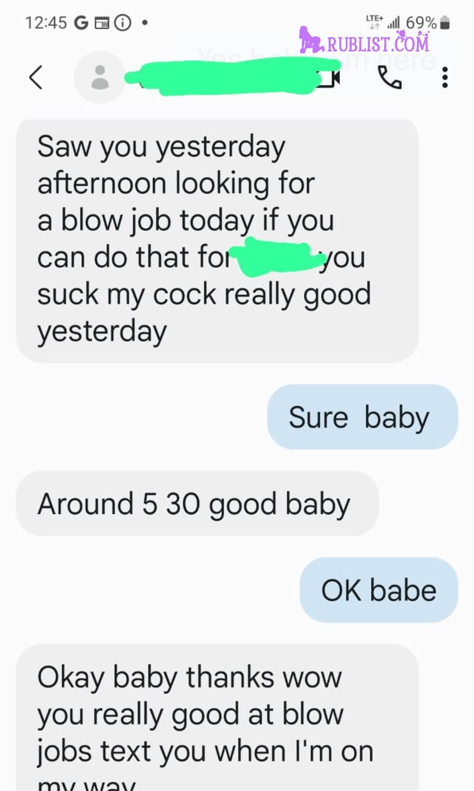The width and height of the screenshot is (474, 791).
Task: Tap the 69% battery percentage text
Action: pyautogui.click(x=421, y=23)
